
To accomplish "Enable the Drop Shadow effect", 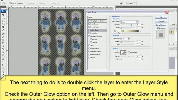I will [89, 24].
